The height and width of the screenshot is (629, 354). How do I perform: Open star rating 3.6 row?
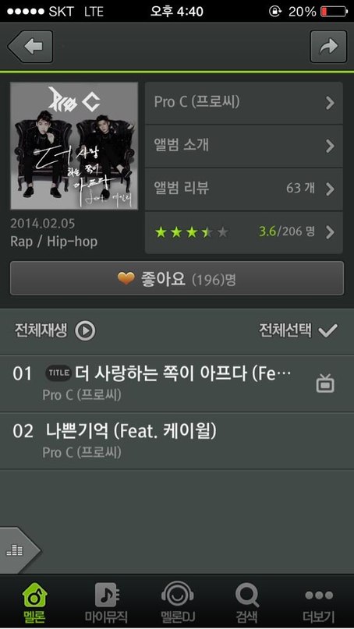click(243, 232)
